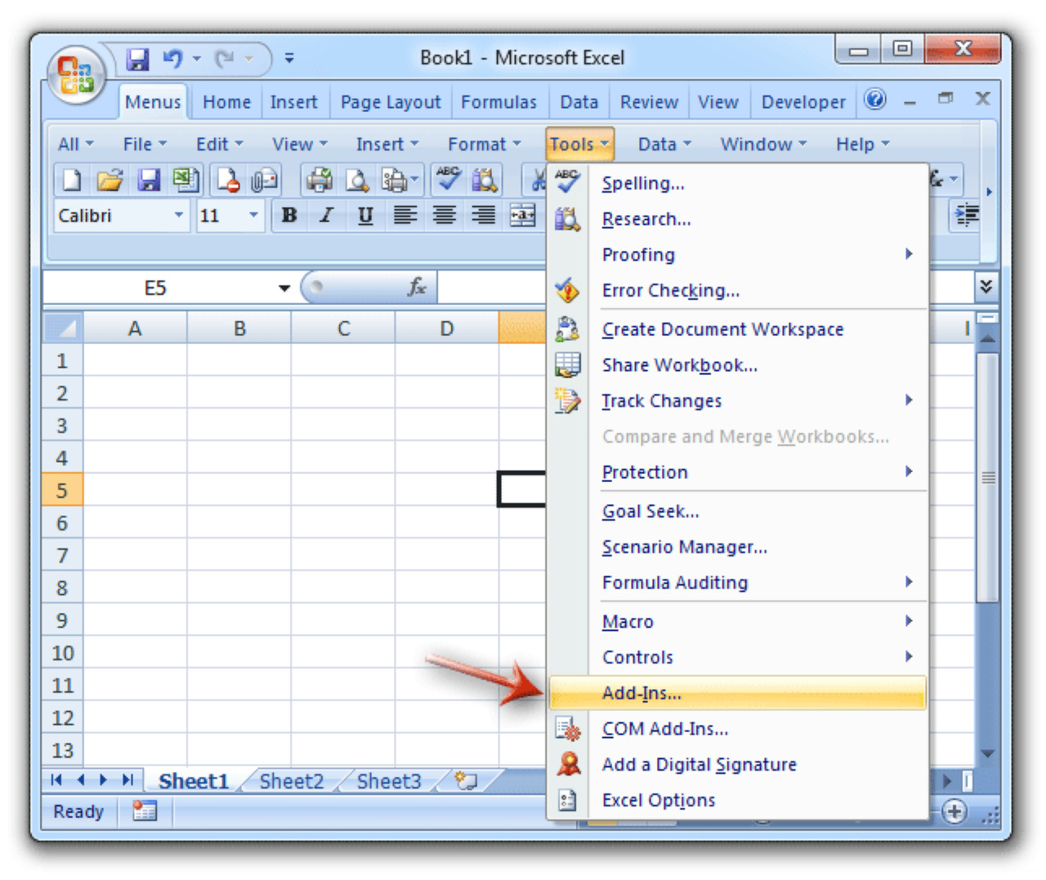This screenshot has width=1046, height=880.
Task: Click the Office button logo
Action: pyautogui.click(x=76, y=75)
